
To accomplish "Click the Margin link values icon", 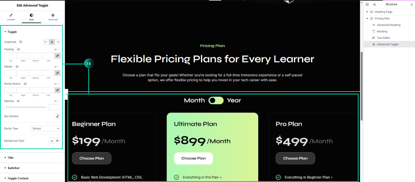I will click(58, 73).
